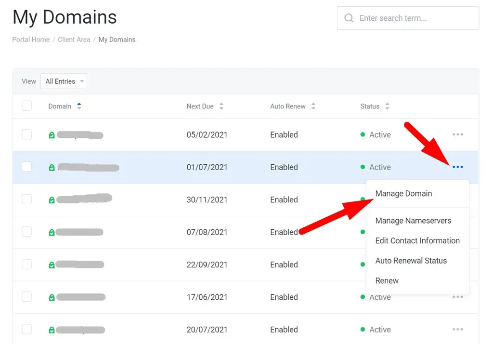Select Edit Contact Information menu entry
The width and height of the screenshot is (493, 344).
417,240
